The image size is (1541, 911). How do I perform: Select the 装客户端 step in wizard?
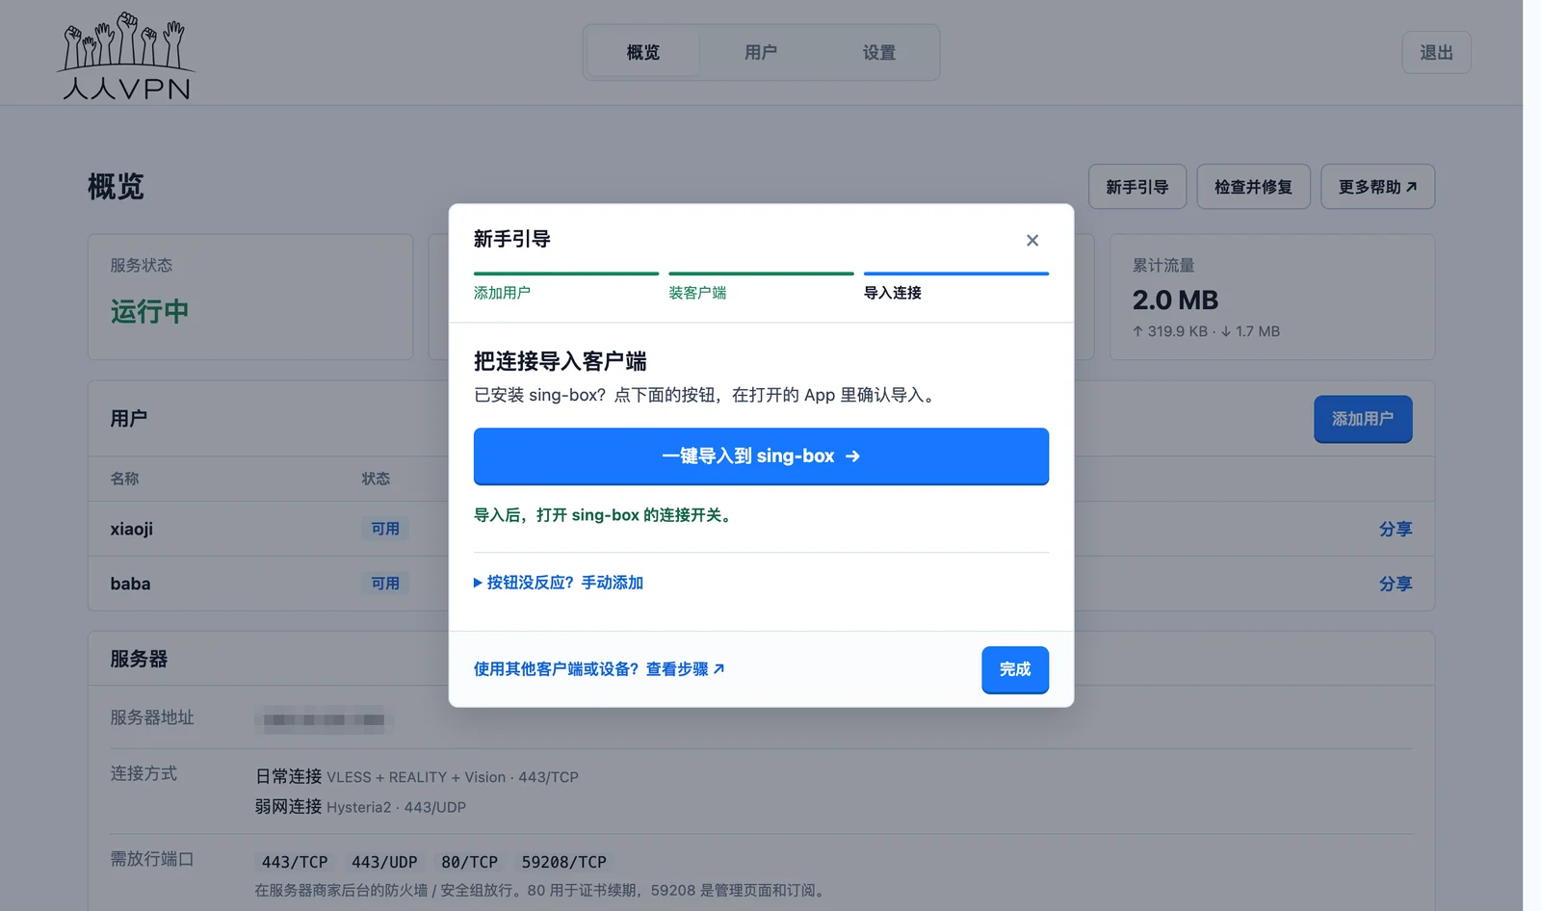tap(761, 287)
